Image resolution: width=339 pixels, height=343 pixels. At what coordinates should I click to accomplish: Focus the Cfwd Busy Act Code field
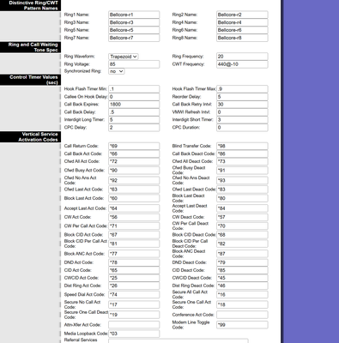(x=134, y=171)
